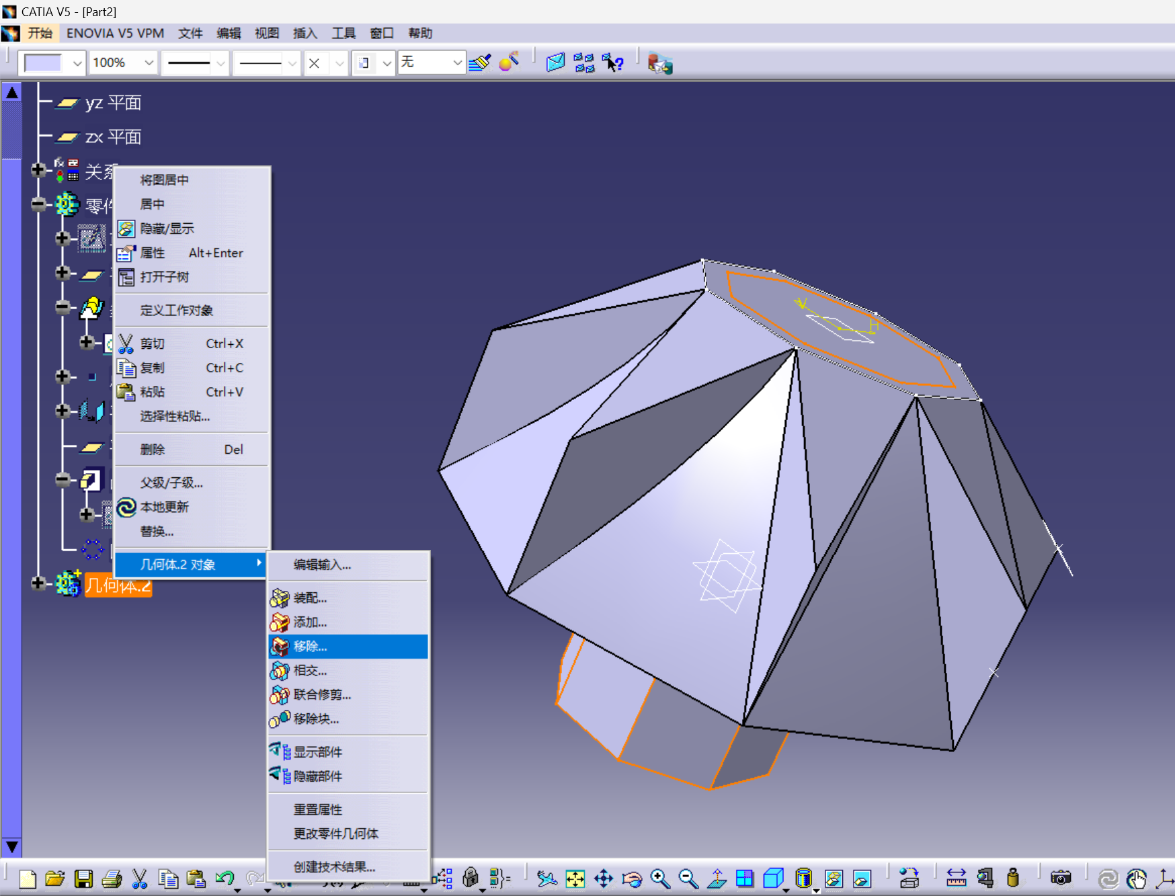Image resolution: width=1175 pixels, height=896 pixels.
Task: Toggle Swap Visible Space icon
Action: [862, 879]
